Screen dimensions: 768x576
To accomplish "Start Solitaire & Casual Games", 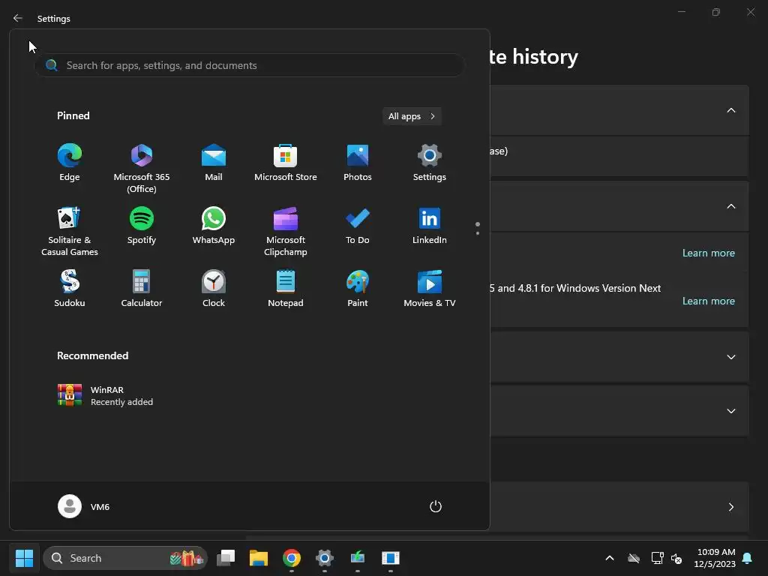I will coord(70,231).
